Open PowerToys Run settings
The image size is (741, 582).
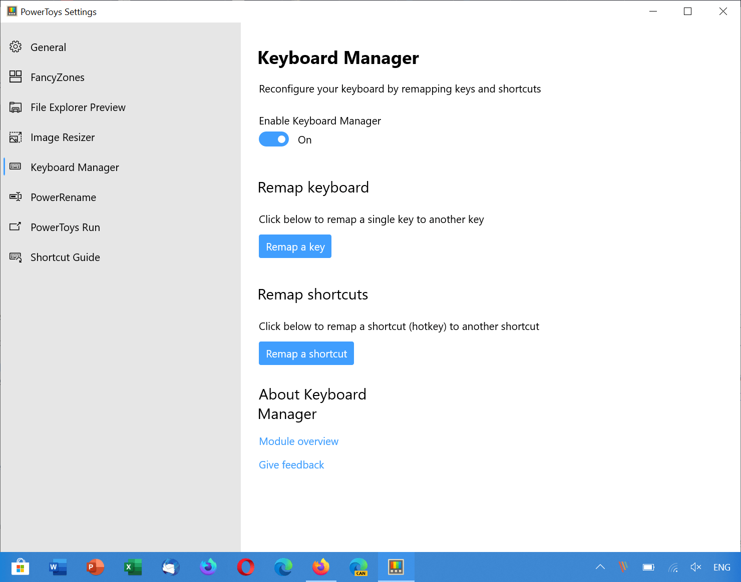(65, 227)
